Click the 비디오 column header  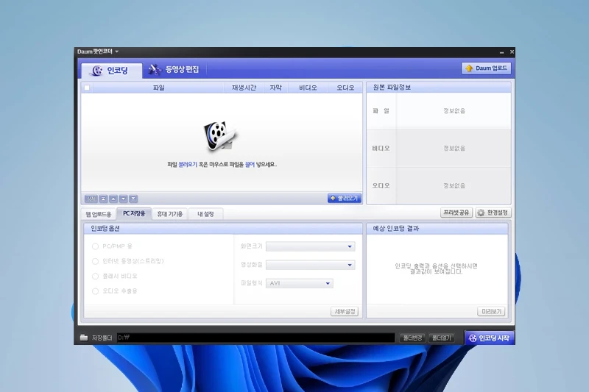tap(308, 88)
